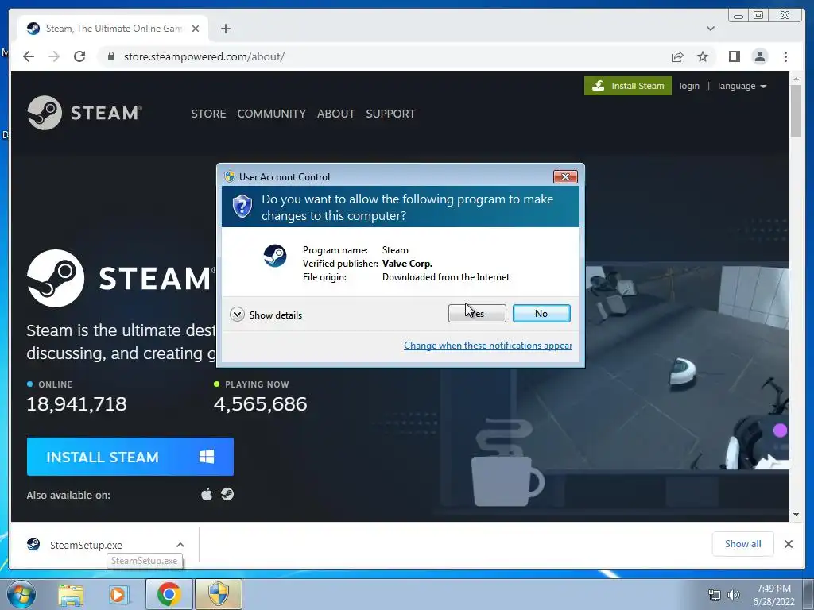Open network tray icon
Image resolution: width=814 pixels, height=610 pixels.
[715, 595]
